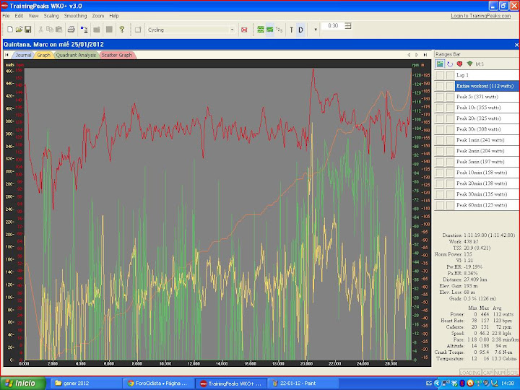Click the red heart icon in Ranges Bar

point(459,64)
